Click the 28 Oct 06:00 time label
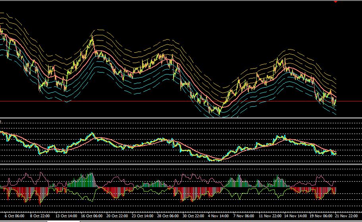 pos(168,216)
